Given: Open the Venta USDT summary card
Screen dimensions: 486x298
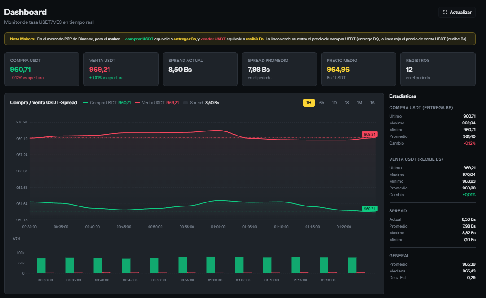Looking at the screenshot, I should tap(121, 69).
